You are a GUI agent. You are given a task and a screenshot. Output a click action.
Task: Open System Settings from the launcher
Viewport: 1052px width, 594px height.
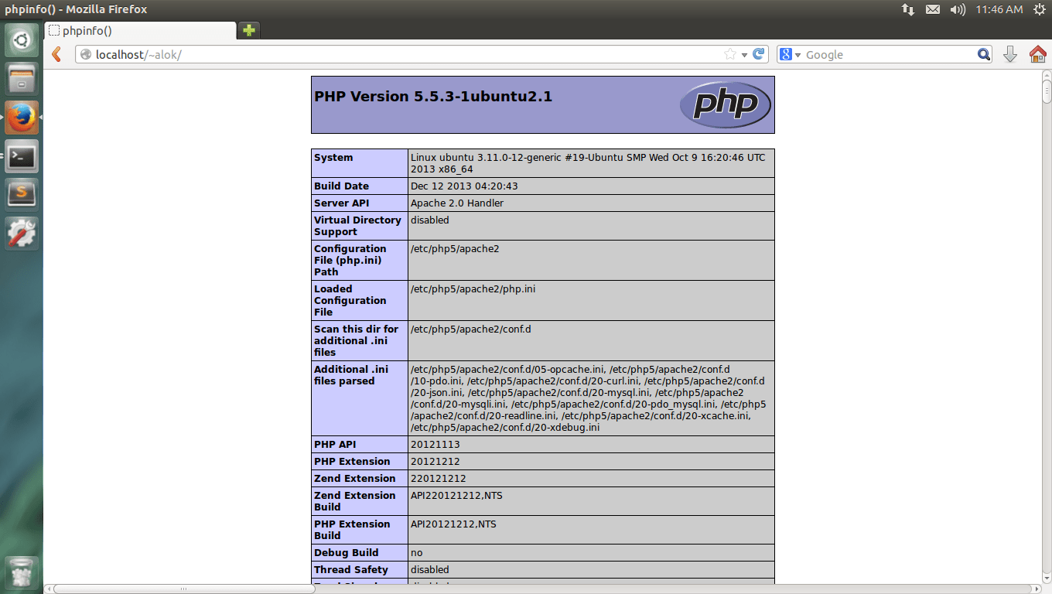click(x=21, y=232)
